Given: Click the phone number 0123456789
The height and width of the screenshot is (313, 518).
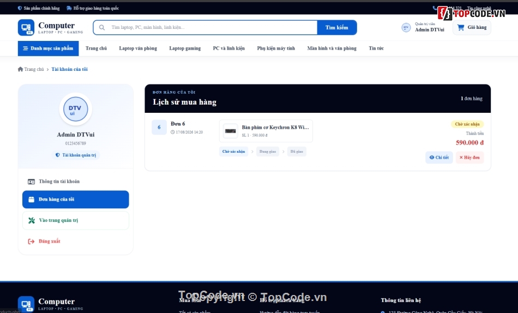Looking at the screenshot, I should [x=76, y=143].
